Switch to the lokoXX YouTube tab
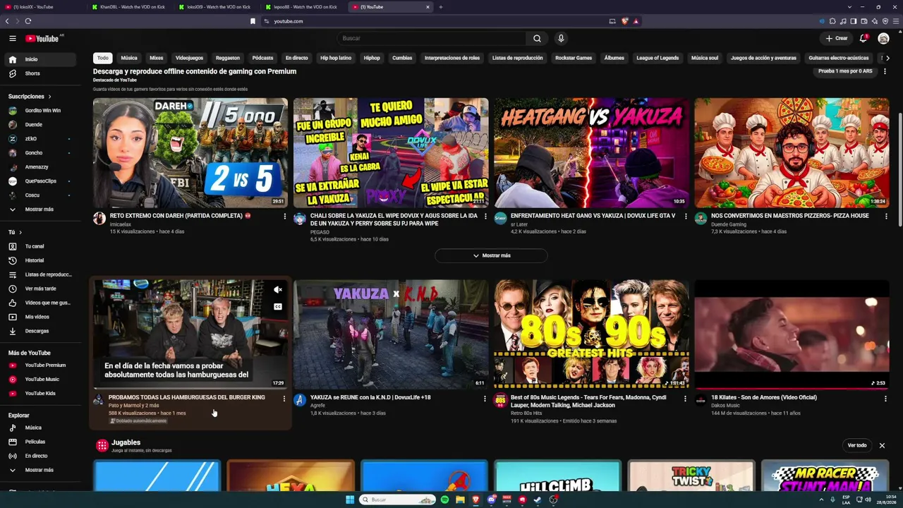The image size is (903, 508). point(44,7)
